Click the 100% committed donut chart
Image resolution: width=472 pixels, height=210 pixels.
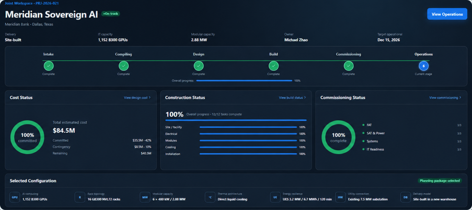click(x=27, y=137)
